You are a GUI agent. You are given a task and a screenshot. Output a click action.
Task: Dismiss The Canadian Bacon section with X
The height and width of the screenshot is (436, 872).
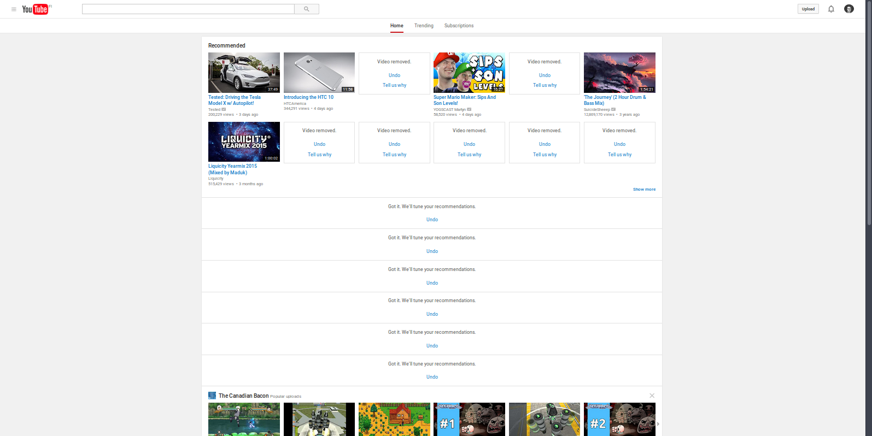pos(652,396)
